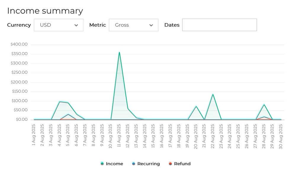Hide Income series via legend label
The width and height of the screenshot is (291, 172).
(114, 164)
